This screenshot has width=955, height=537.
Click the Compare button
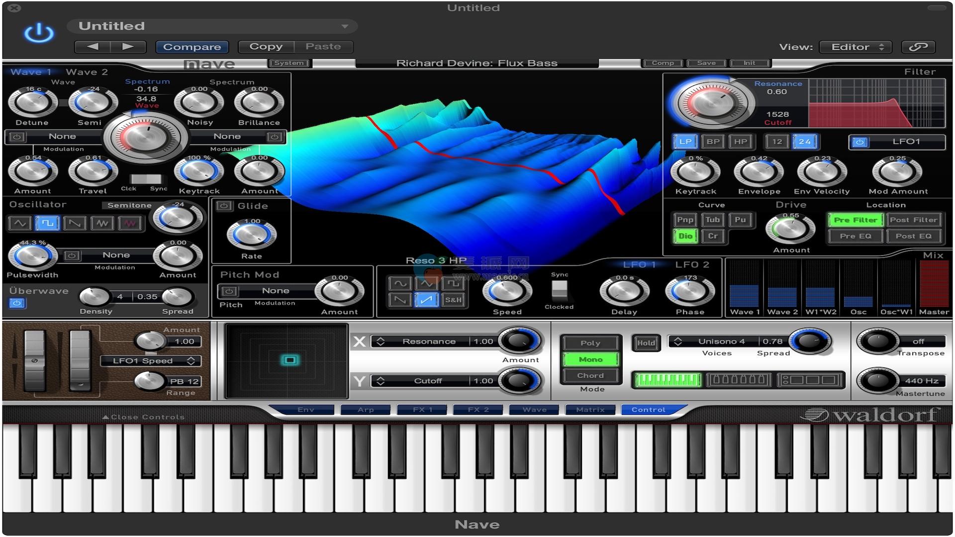pyautogui.click(x=192, y=47)
